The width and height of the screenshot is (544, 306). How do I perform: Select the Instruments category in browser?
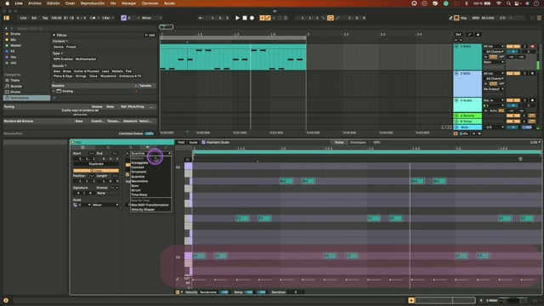pos(26,98)
